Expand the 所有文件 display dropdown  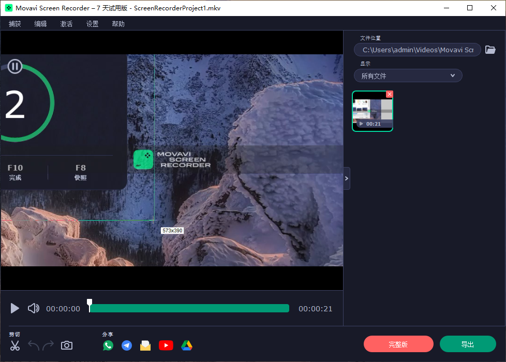click(x=408, y=76)
